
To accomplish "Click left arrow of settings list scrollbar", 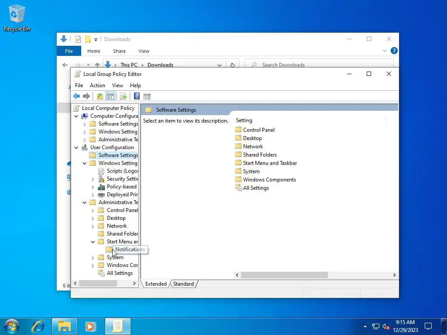I will coord(237,275).
